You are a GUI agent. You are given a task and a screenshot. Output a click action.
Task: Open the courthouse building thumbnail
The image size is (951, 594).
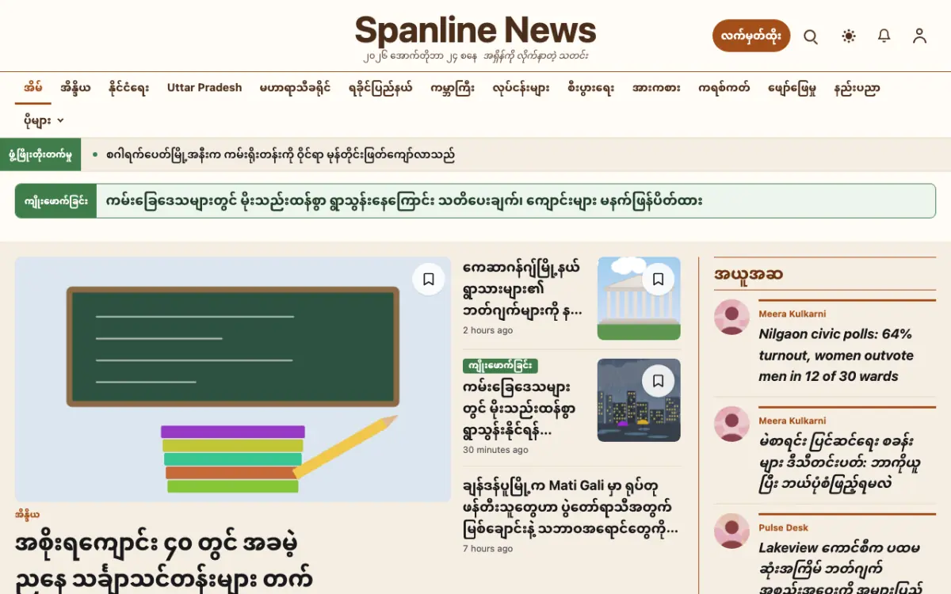tap(639, 299)
